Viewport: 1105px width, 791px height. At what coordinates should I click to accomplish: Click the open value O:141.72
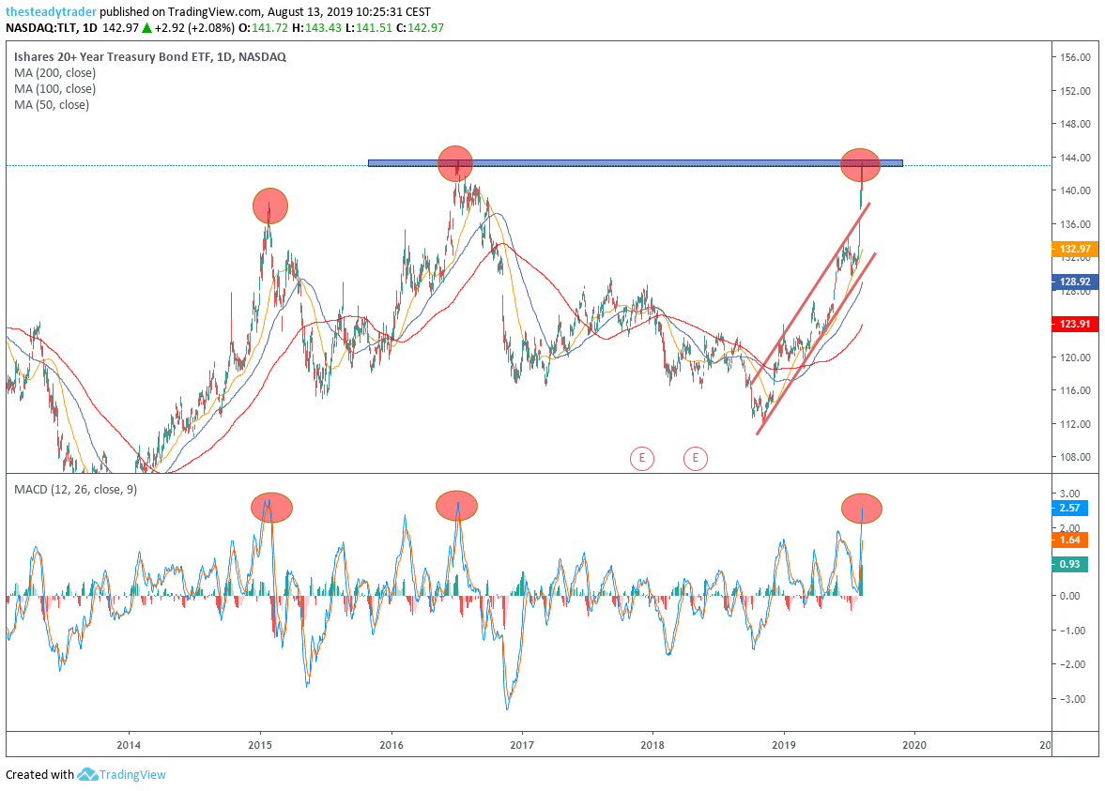[x=264, y=28]
